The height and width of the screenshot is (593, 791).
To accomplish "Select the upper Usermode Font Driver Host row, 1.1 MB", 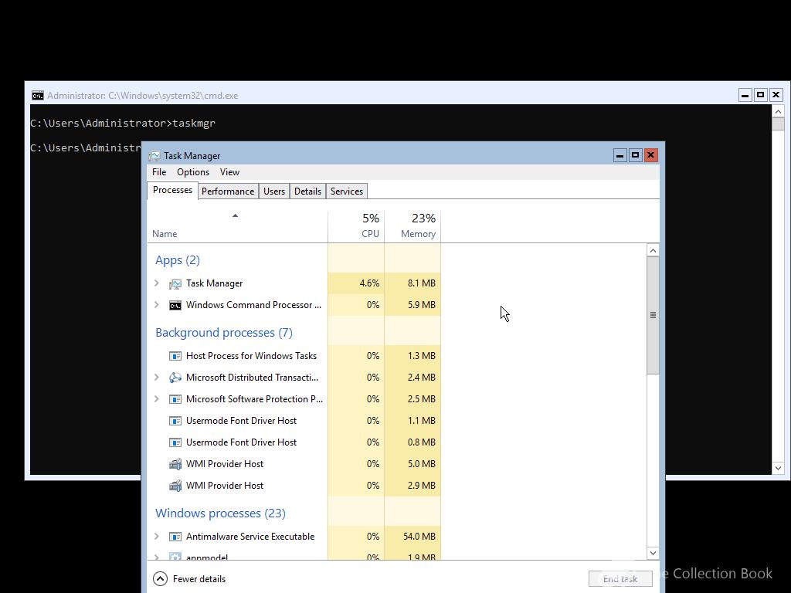I will [294, 421].
